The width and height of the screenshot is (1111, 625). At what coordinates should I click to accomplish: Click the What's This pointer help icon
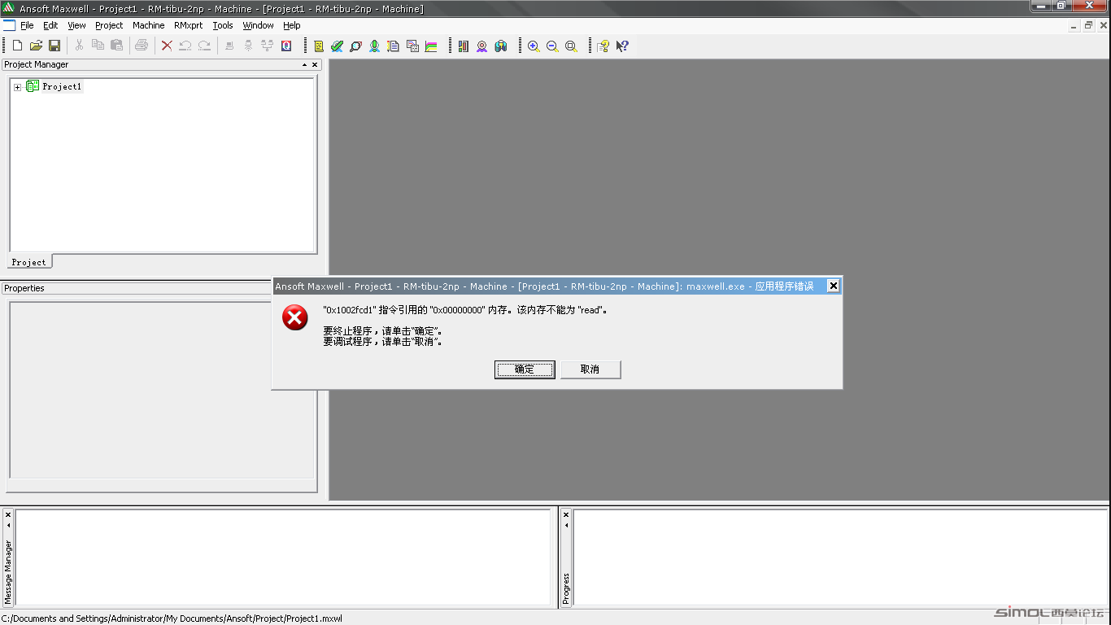(x=621, y=46)
